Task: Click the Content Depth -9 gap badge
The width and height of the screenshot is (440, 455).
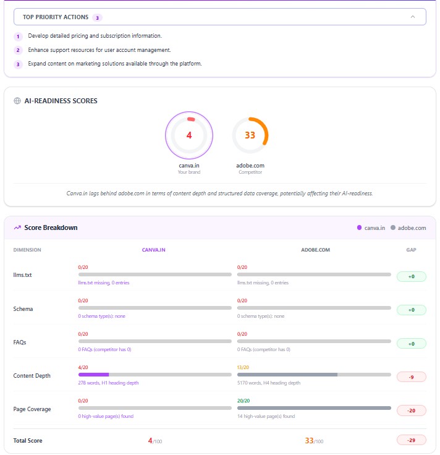Action: [412, 377]
